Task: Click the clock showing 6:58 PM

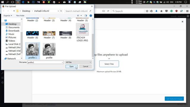Action: click(x=178, y=2)
